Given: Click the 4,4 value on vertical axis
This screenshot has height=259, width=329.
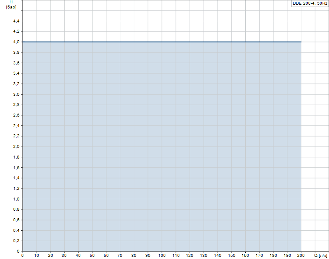Looking at the screenshot, I should (x=16, y=21).
